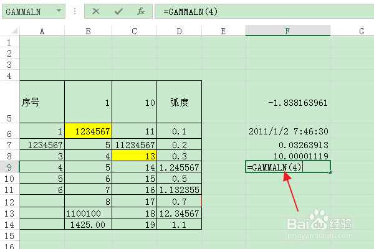The height and width of the screenshot is (249, 374).
Task: Click cell with 1100100
Action: 89,213
